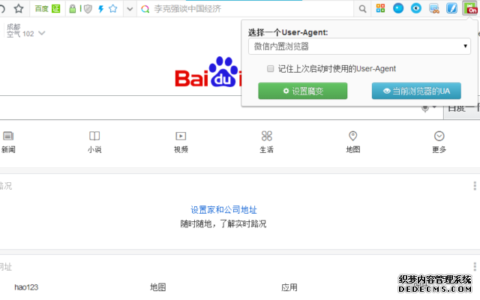Click the shield protection icon

[x=88, y=9]
